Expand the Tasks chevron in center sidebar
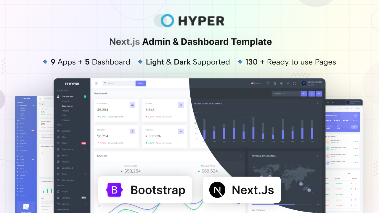This screenshot has height=213, width=379. [x=86, y=174]
